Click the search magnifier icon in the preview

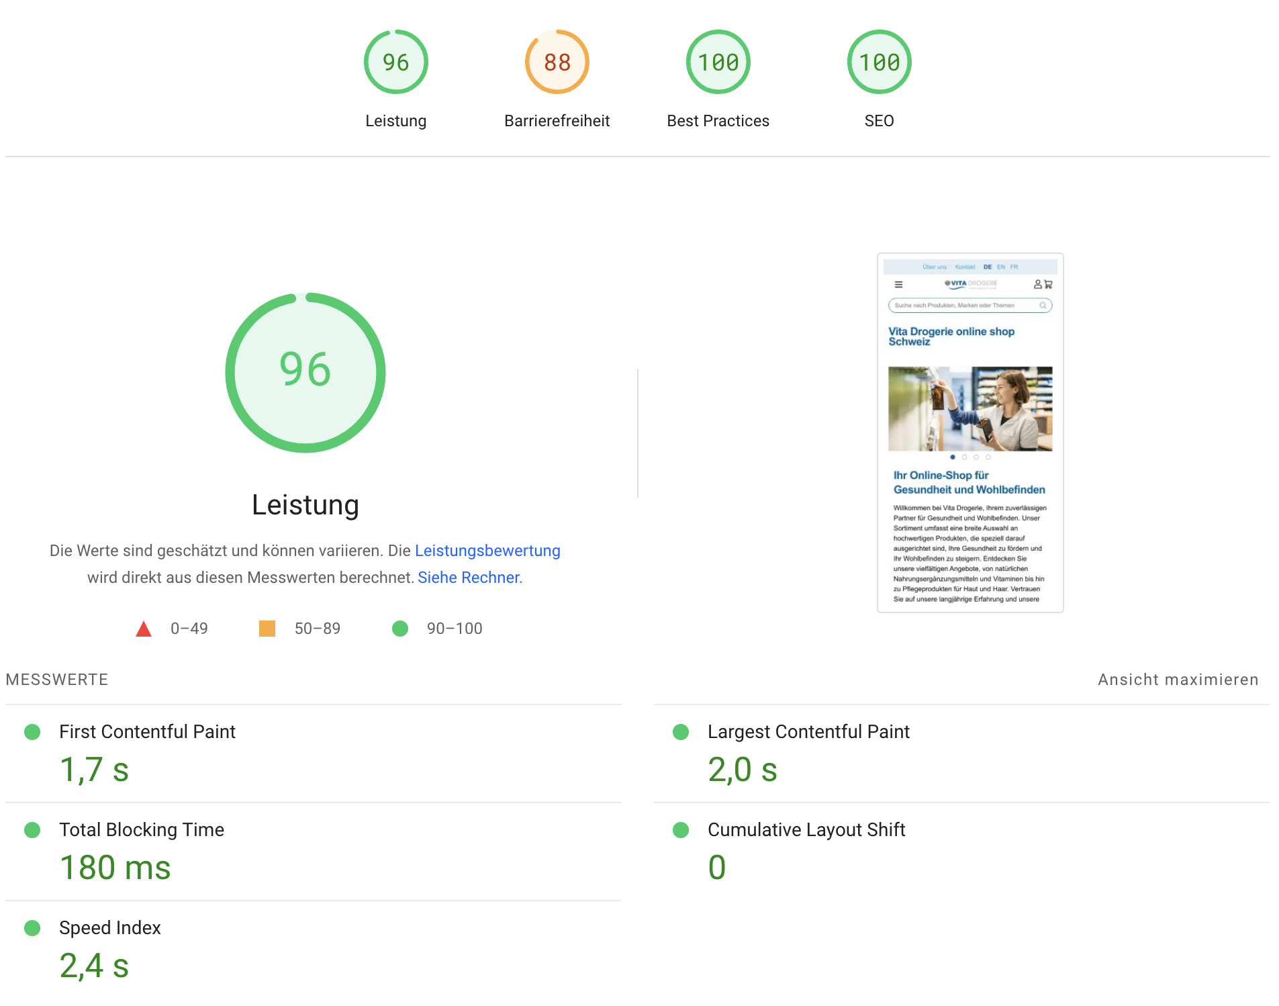1043,306
